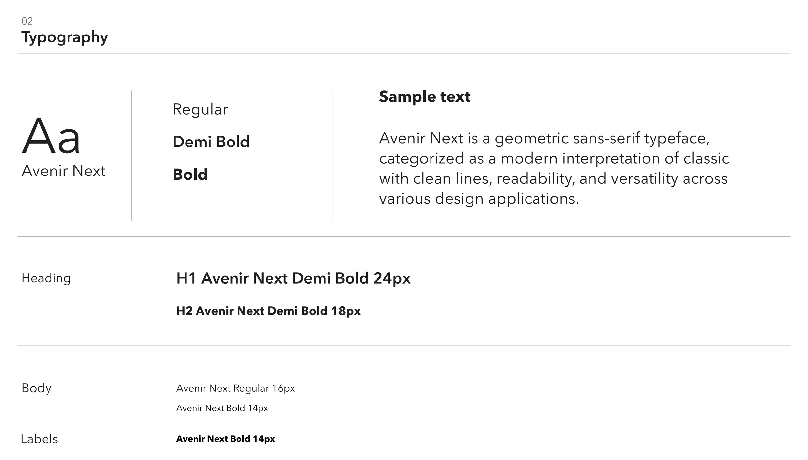This screenshot has height=460, width=808.
Task: Click the "Labels" section label
Action: (39, 439)
